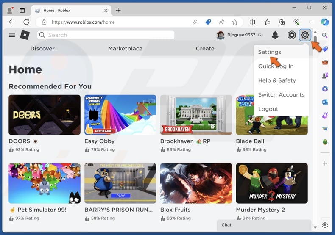Open the Brookhaven RP game thumbnail

[196, 115]
